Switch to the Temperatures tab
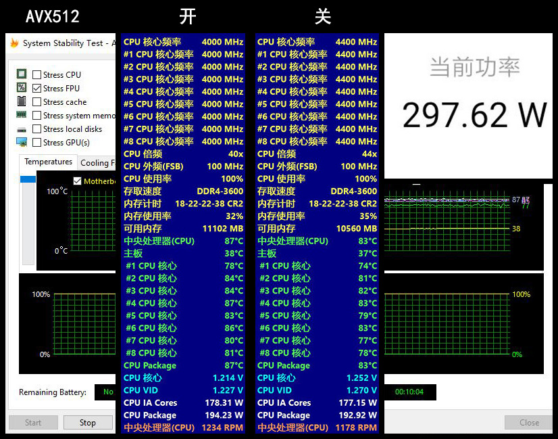Screen dimensions: 558x439 point(48,162)
